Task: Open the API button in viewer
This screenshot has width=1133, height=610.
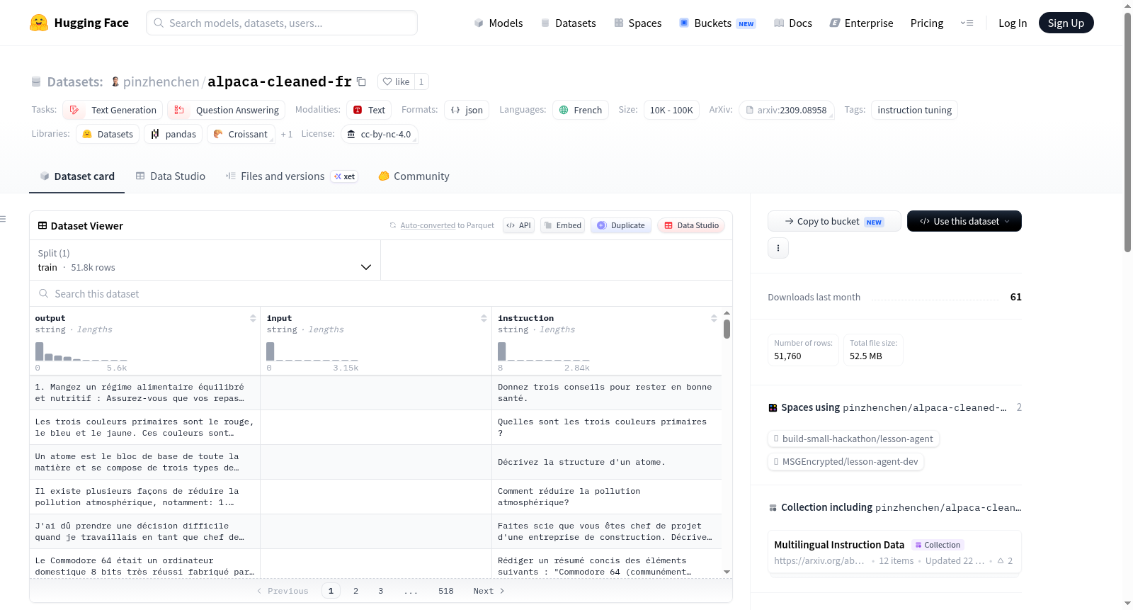Action: pyautogui.click(x=518, y=225)
